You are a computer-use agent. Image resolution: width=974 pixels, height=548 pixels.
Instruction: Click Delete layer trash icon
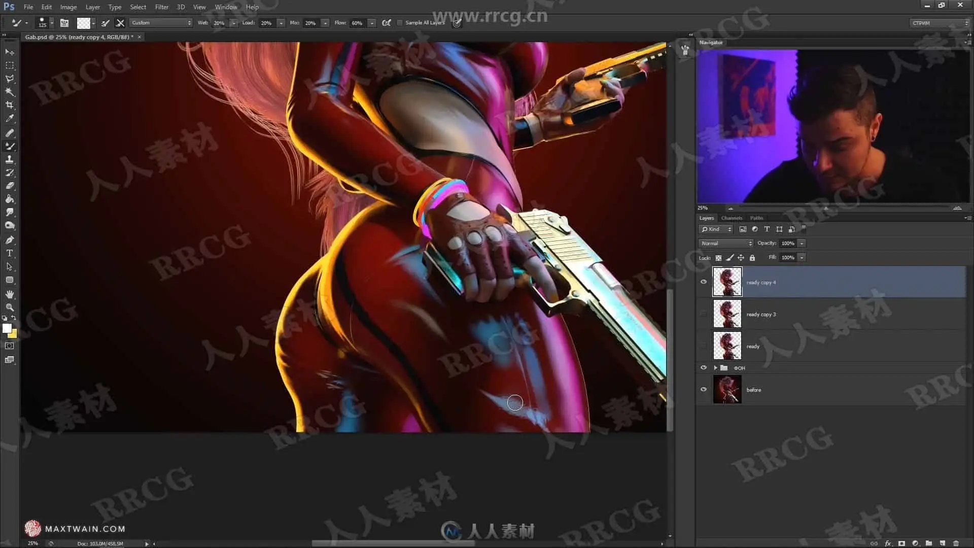click(956, 543)
